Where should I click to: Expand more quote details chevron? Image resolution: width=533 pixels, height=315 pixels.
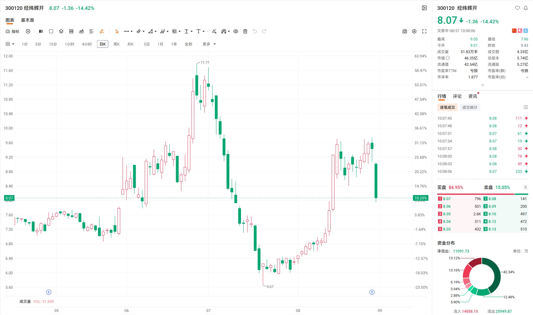pyautogui.click(x=483, y=85)
